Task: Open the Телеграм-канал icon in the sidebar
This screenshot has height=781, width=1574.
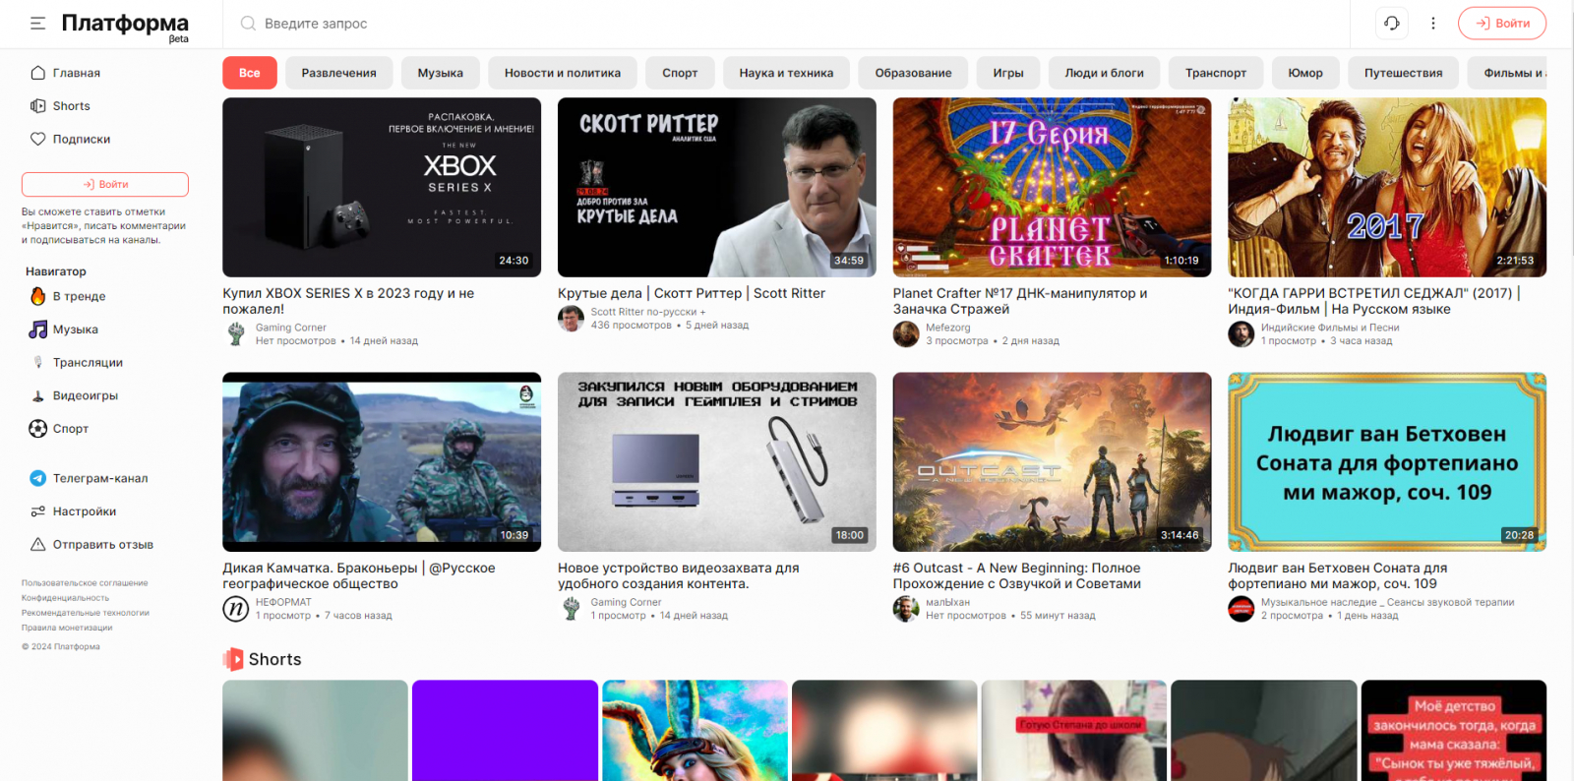Action: click(37, 478)
